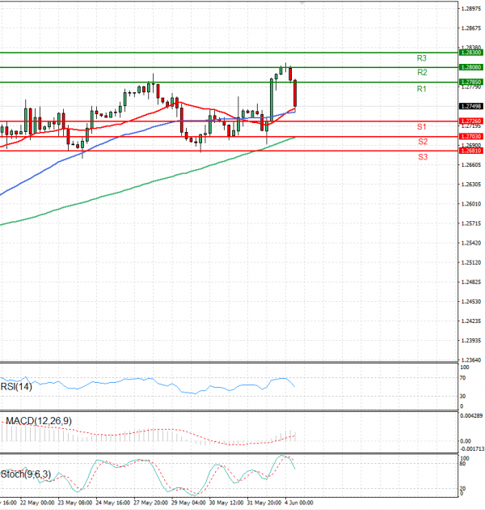Screen dimensions: 485x510
Task: Select the 1.28300 green price tag
Action: (471, 53)
